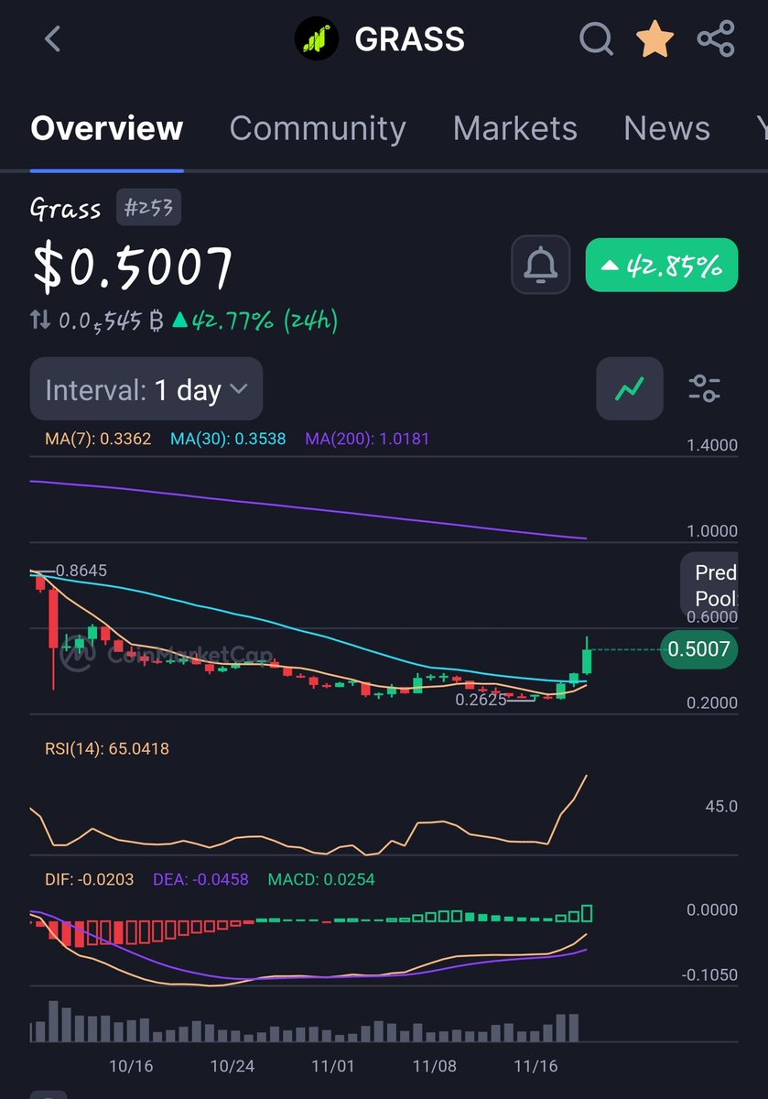Tap the GRASS title in header
768x1099 pixels.
click(x=409, y=39)
